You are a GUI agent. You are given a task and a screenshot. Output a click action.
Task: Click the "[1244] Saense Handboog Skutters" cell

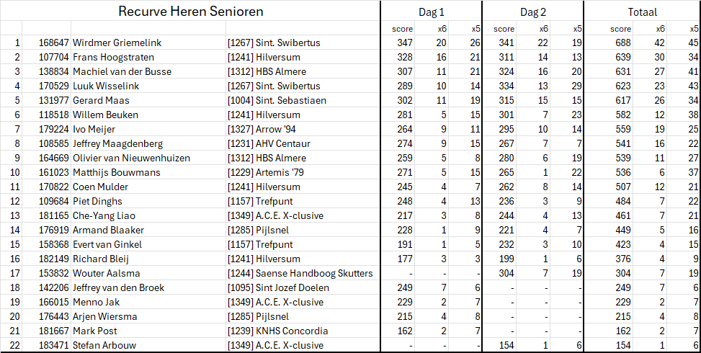click(300, 274)
